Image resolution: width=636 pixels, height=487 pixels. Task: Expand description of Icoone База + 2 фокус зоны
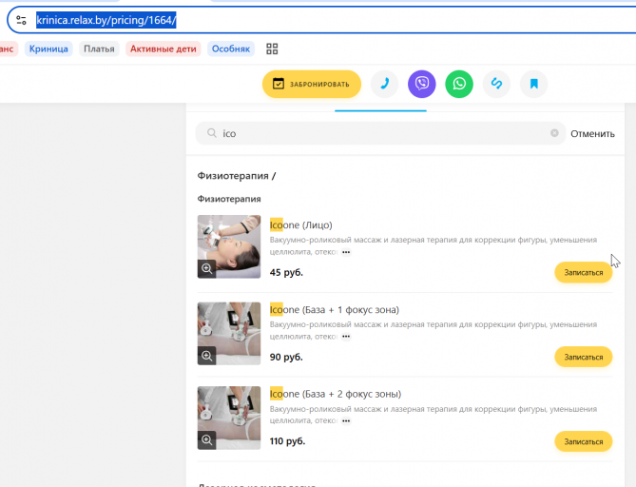tap(346, 420)
